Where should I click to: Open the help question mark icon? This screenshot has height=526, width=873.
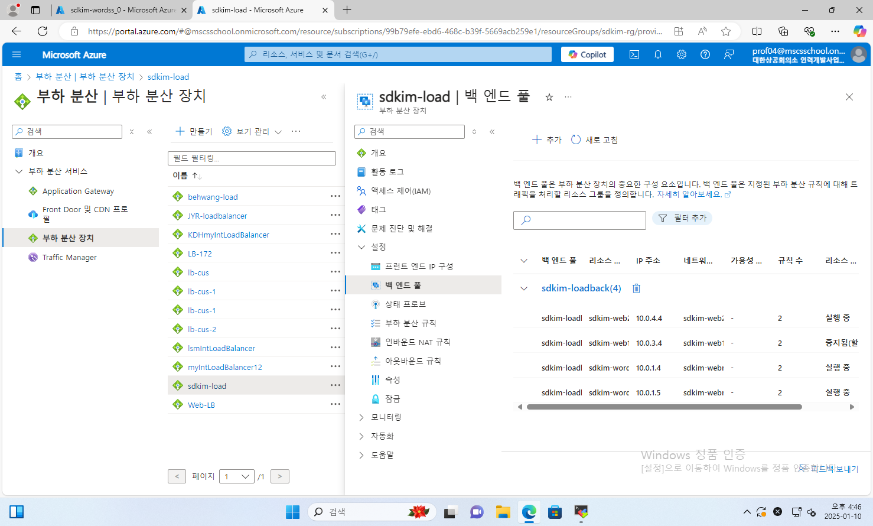pos(705,54)
